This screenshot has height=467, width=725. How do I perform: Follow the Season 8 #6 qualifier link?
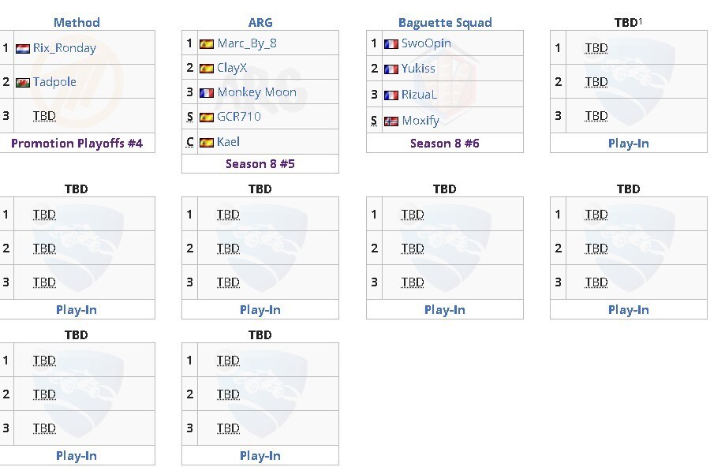(445, 144)
